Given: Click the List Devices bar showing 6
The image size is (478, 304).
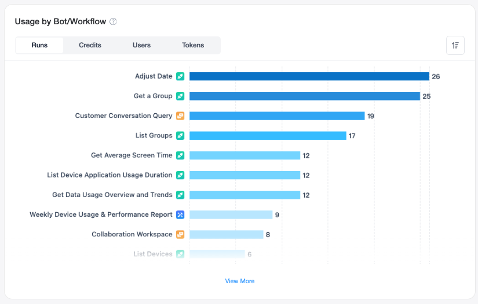Looking at the screenshot, I should tap(217, 254).
